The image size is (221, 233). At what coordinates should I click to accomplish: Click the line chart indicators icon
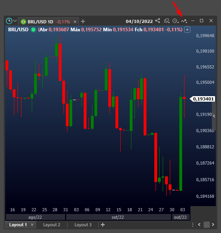[x=184, y=21]
